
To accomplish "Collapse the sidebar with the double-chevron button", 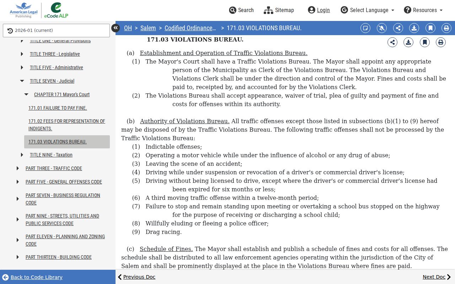I will coord(116,28).
